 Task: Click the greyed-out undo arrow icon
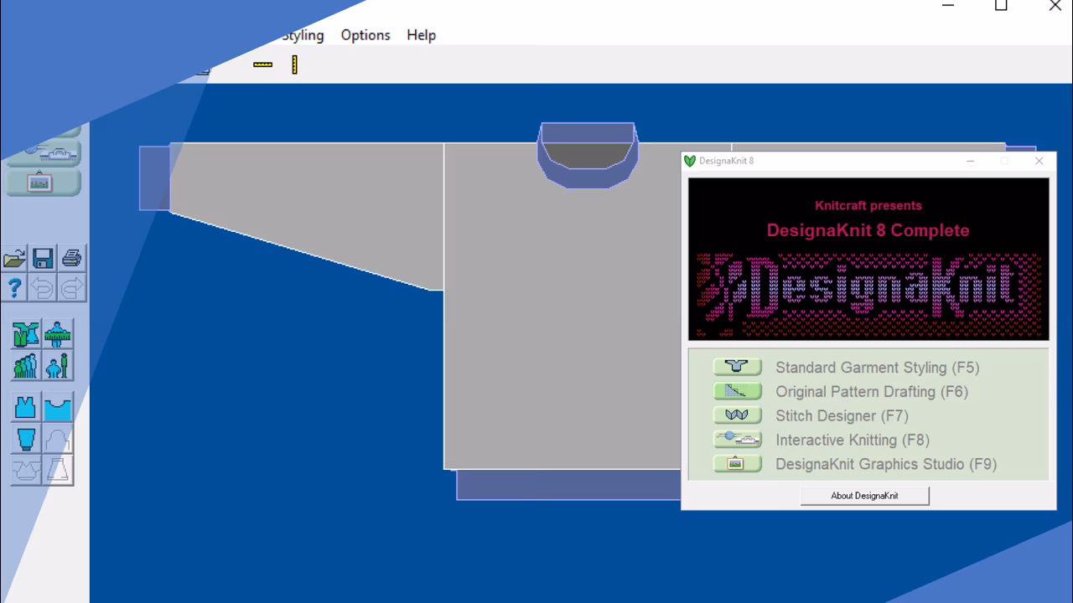click(x=43, y=288)
